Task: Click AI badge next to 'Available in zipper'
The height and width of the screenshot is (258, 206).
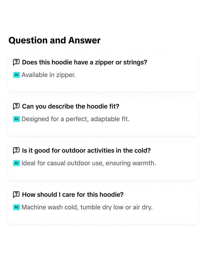Action: [x=16, y=75]
